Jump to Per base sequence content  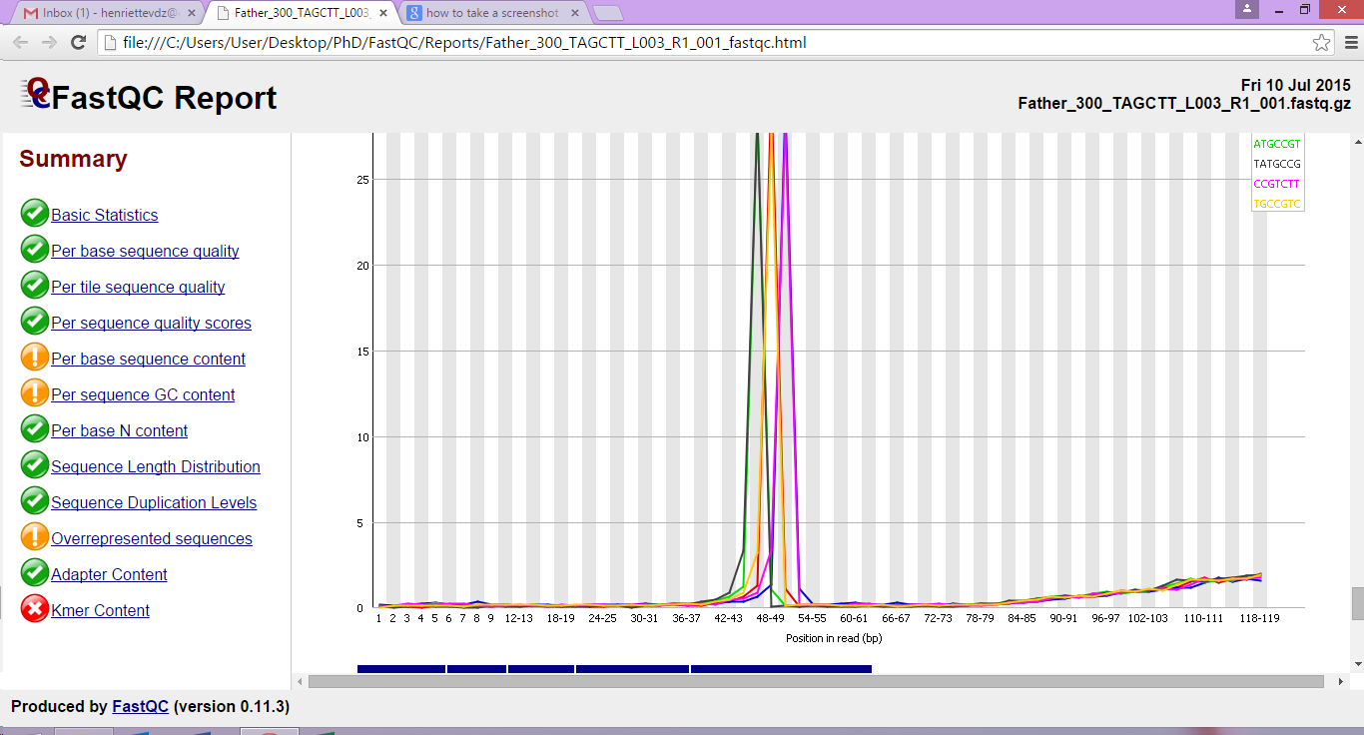click(x=148, y=359)
